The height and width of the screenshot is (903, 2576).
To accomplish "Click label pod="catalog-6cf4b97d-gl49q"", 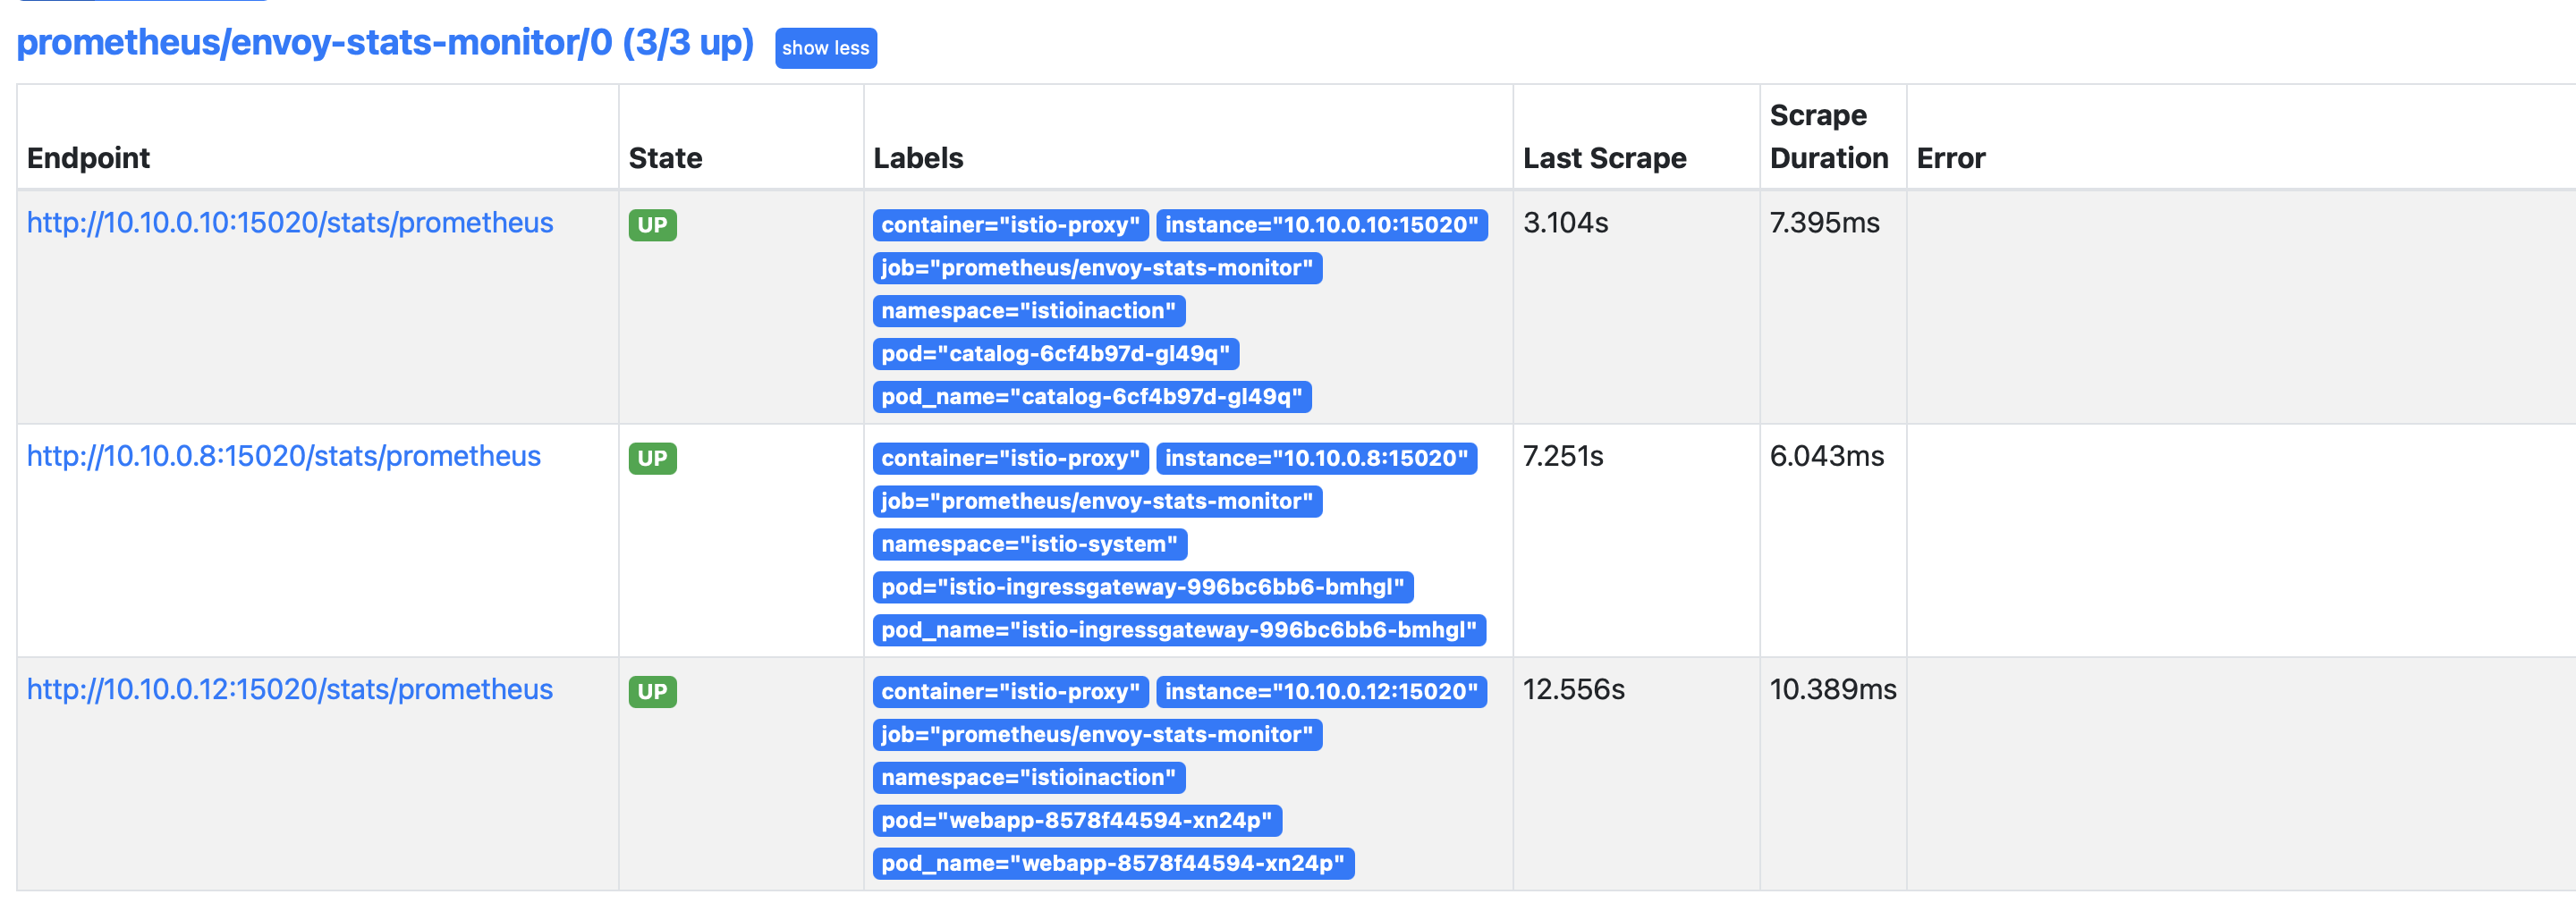I will (x=1056, y=354).
